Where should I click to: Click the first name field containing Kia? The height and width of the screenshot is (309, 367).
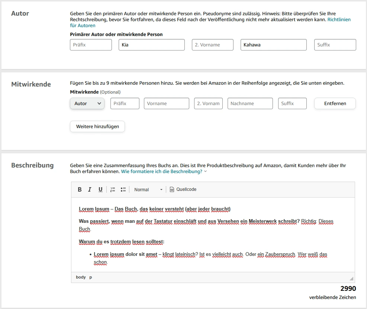click(151, 45)
